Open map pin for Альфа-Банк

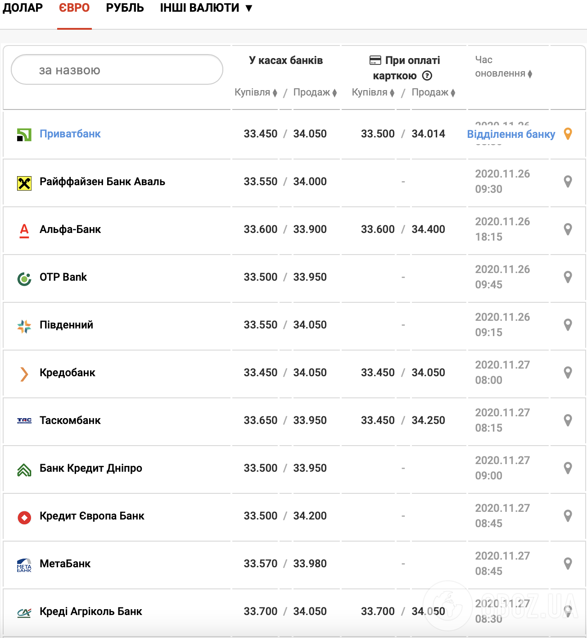568,229
